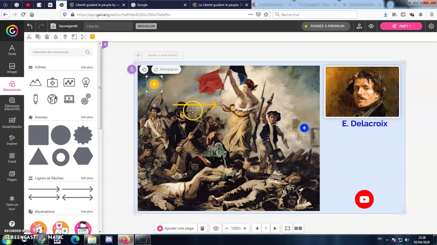See more Illustrations resources
437x245 pixels.
[x=87, y=212]
